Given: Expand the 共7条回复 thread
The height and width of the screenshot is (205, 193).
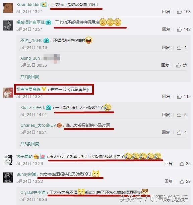Looking at the screenshot, I should coord(29,76).
